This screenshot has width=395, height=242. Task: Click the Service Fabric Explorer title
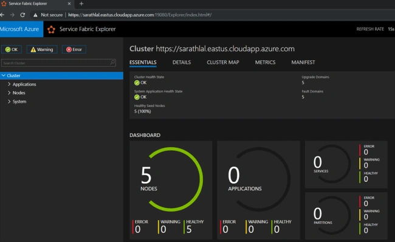(88, 29)
